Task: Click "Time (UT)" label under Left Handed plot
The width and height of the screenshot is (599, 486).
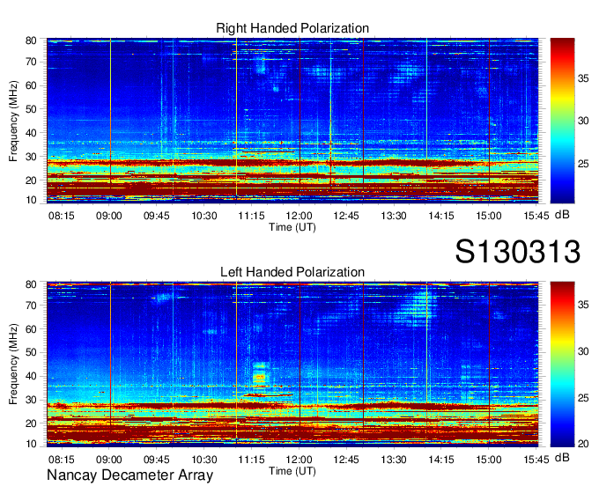Action: pyautogui.click(x=292, y=471)
